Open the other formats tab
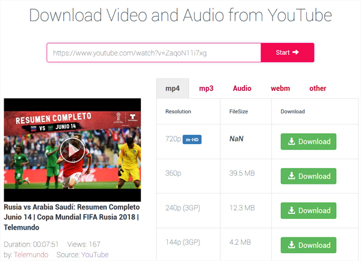The image size is (361, 261). click(x=318, y=89)
